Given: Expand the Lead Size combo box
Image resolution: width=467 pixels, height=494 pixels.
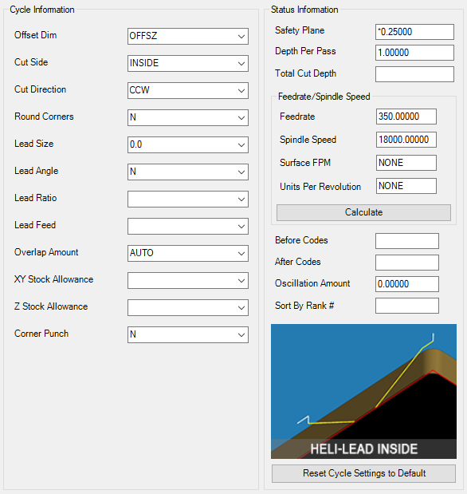Looking at the screenshot, I should (x=188, y=144).
